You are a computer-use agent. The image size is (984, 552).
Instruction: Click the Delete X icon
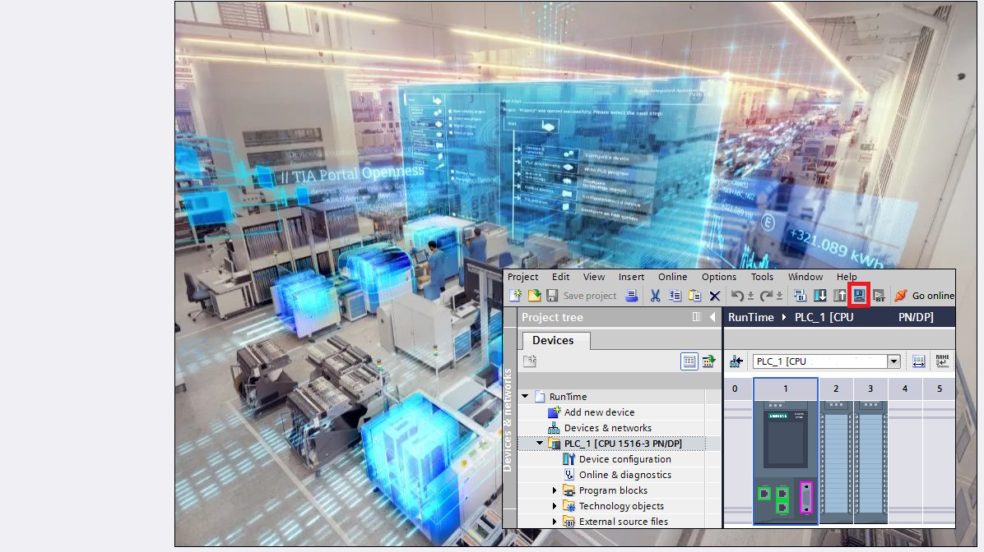(x=715, y=296)
